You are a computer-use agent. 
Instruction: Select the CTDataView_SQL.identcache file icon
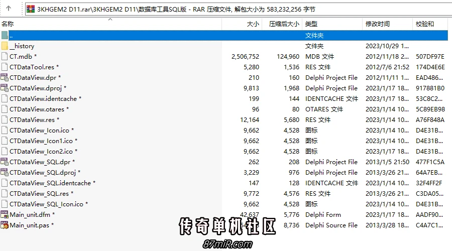point(5,183)
